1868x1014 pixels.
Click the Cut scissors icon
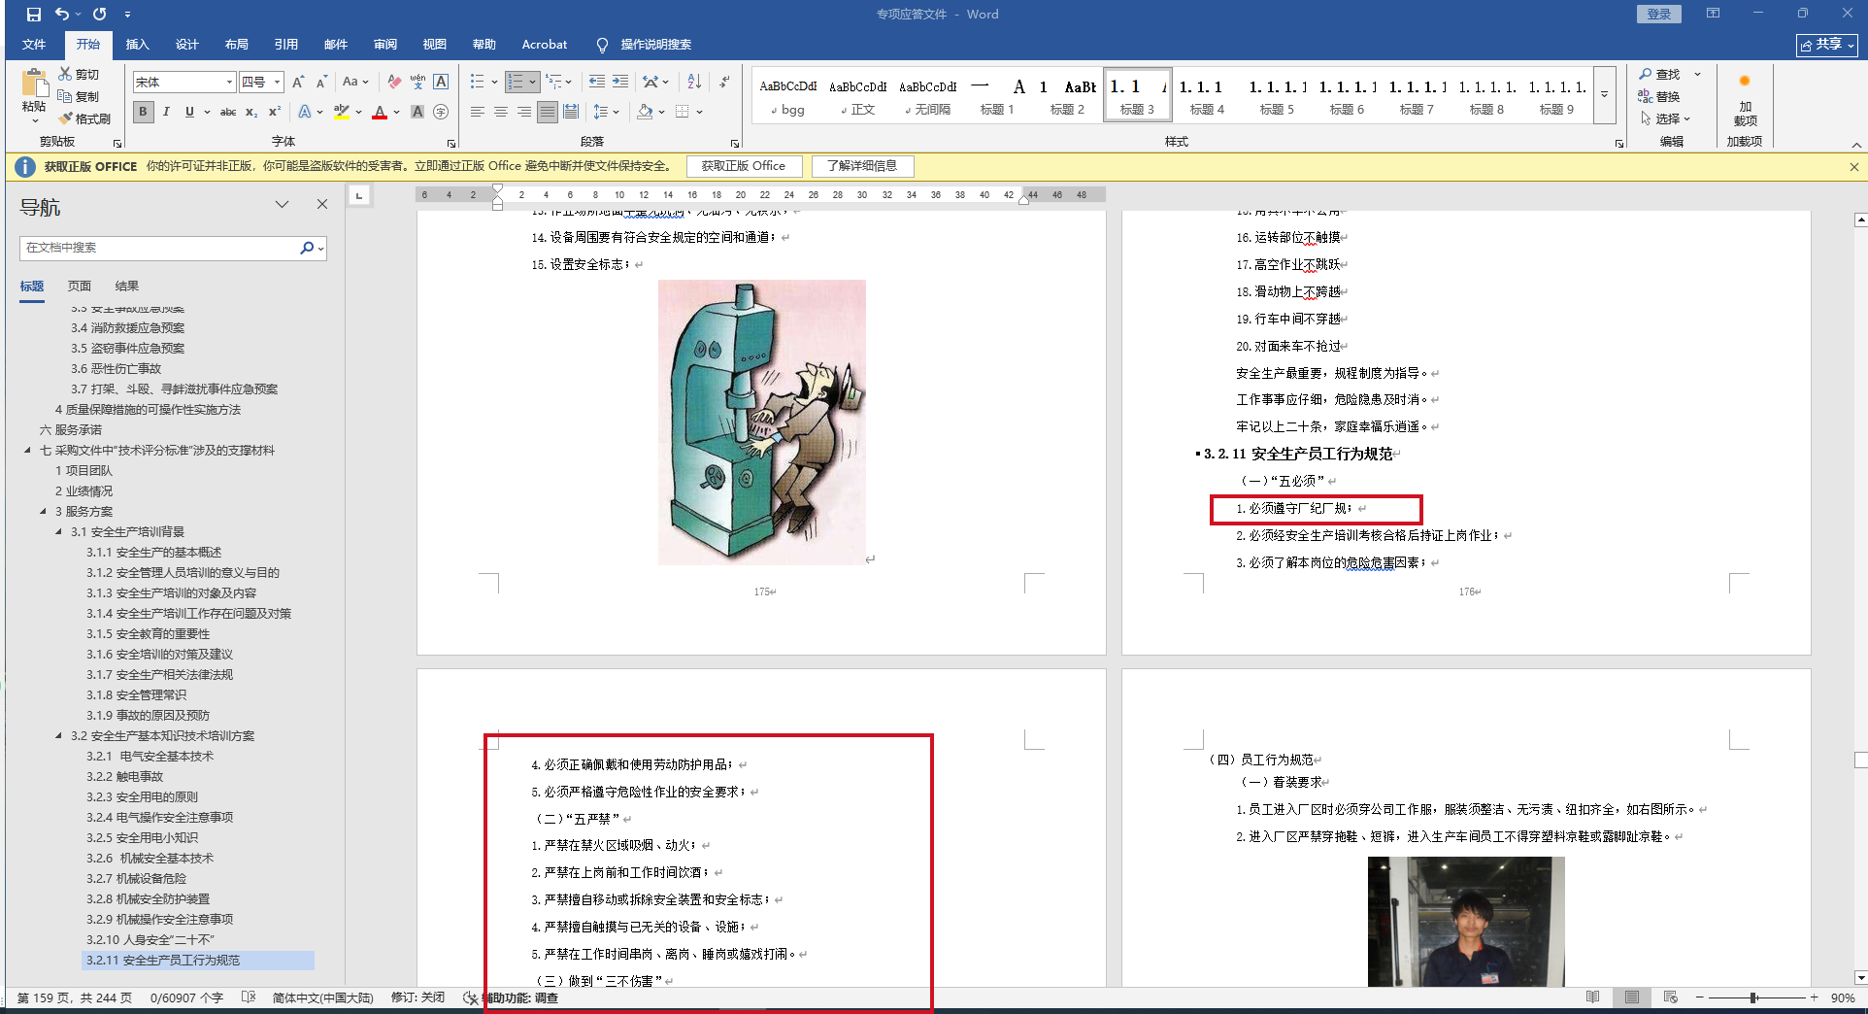coord(65,74)
